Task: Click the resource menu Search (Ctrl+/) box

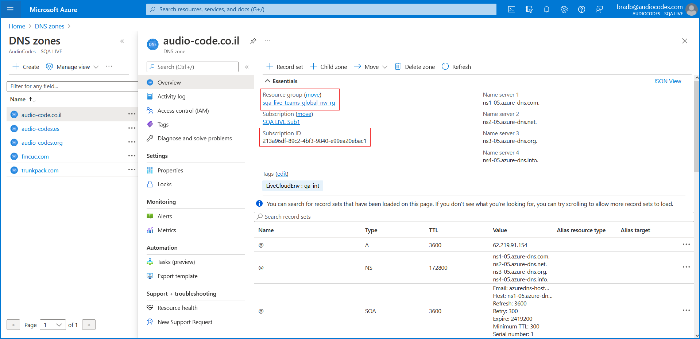Action: click(193, 67)
